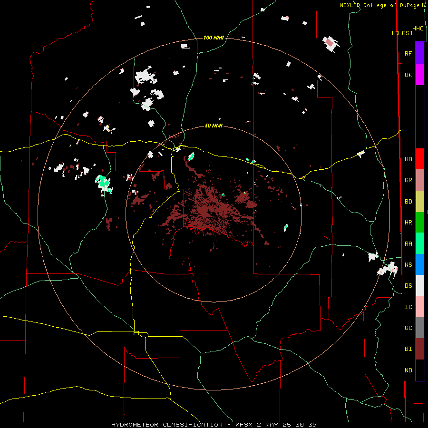The height and width of the screenshot is (428, 428).
Task: Click HYDROMETEOR CLASSIFICATION title text
Action: (x=167, y=425)
